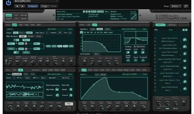Screen dimensions: 194x114
Task: Open the Env2 modulator tab
Action: pyautogui.click(x=90, y=70)
